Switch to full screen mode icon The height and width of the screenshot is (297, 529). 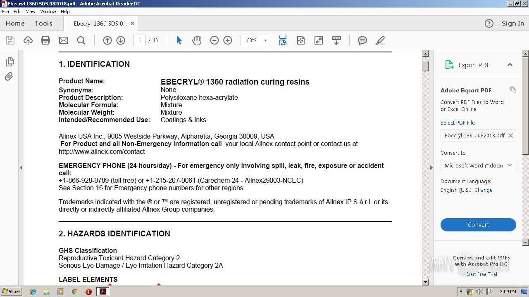pos(319,40)
